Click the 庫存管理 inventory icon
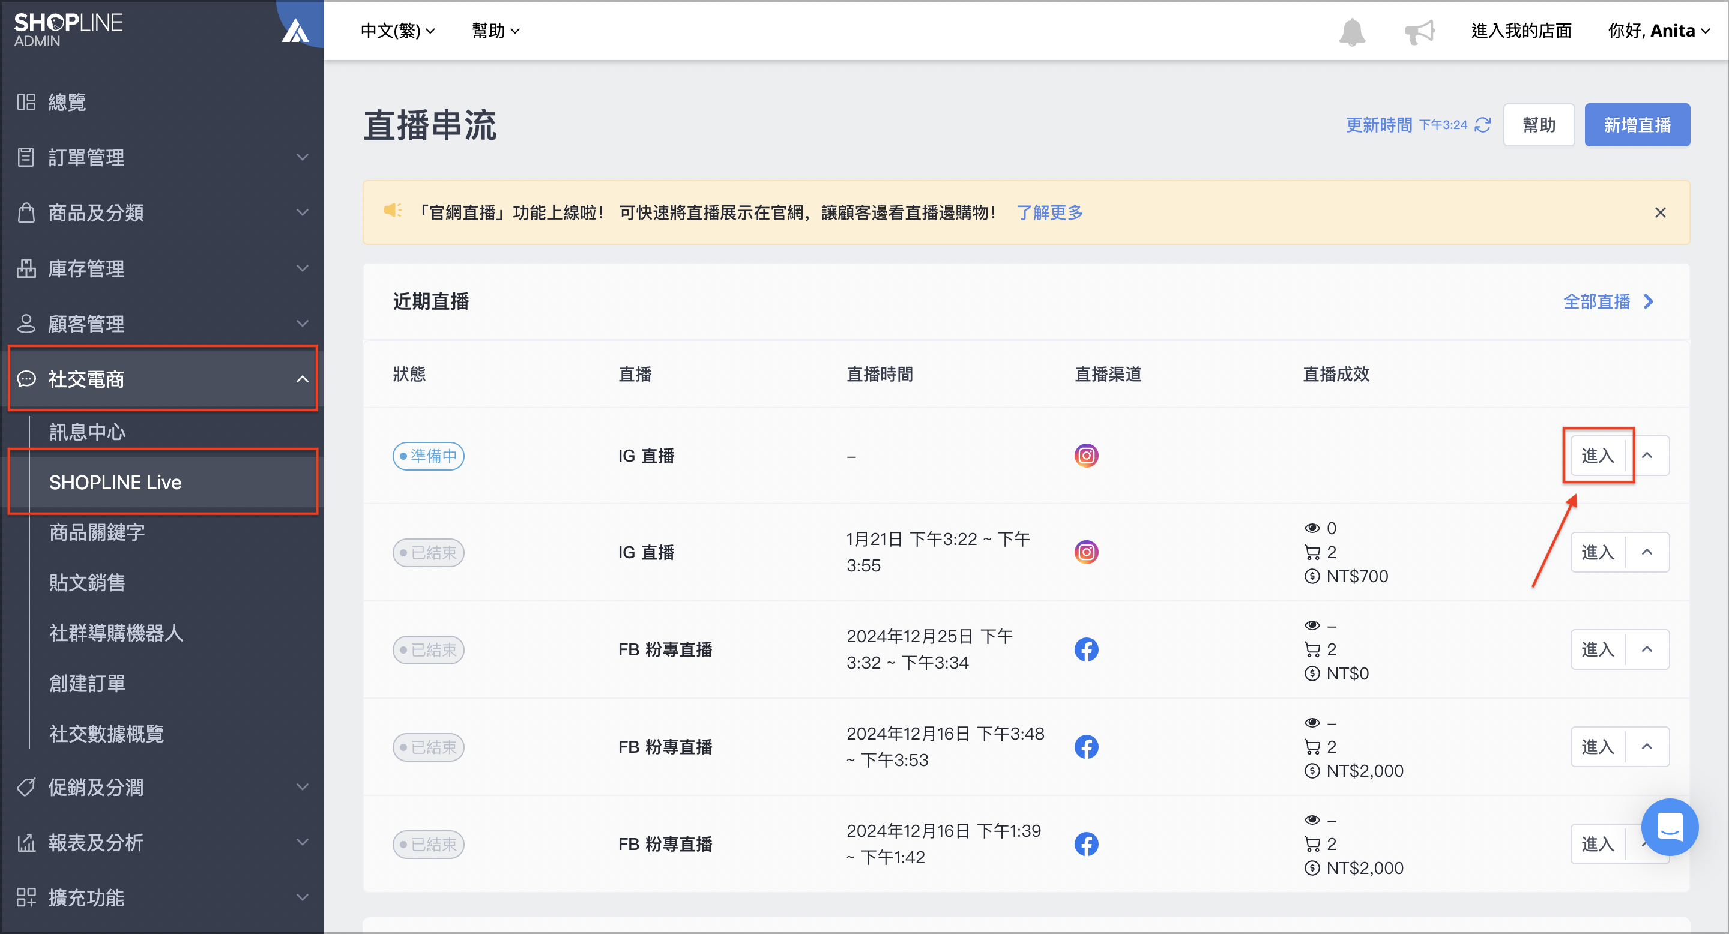Screen dimensions: 1729x934 point(26,268)
